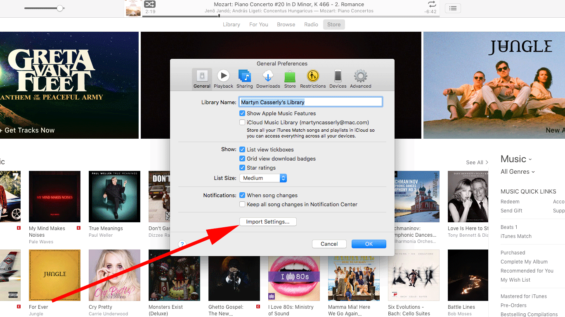Open My Wish List link
Viewport: 565px width, 317px height.
click(x=515, y=280)
